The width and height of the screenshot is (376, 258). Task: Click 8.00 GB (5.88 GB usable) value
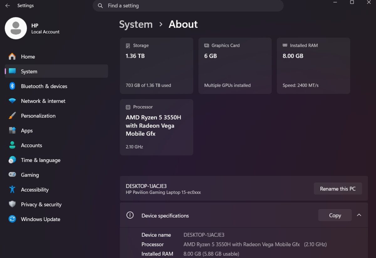(211, 254)
